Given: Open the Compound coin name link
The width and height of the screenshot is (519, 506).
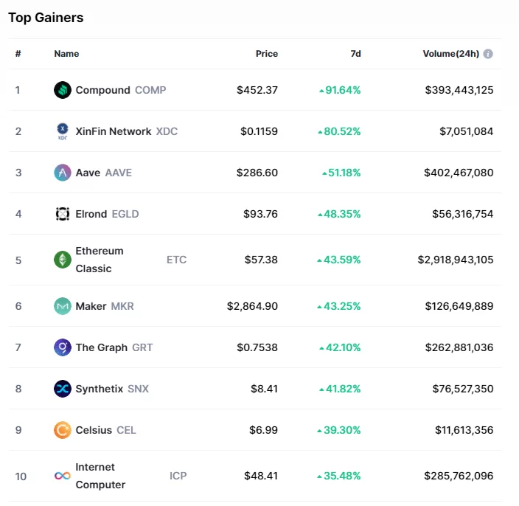Looking at the screenshot, I should (102, 90).
